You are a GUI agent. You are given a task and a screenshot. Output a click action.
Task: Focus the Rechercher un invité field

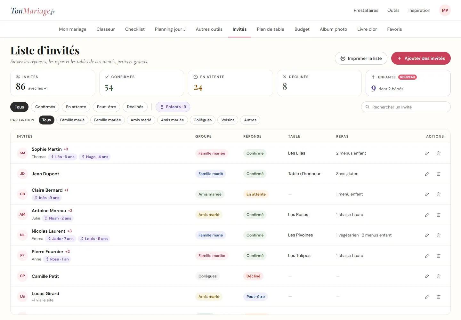(x=406, y=107)
